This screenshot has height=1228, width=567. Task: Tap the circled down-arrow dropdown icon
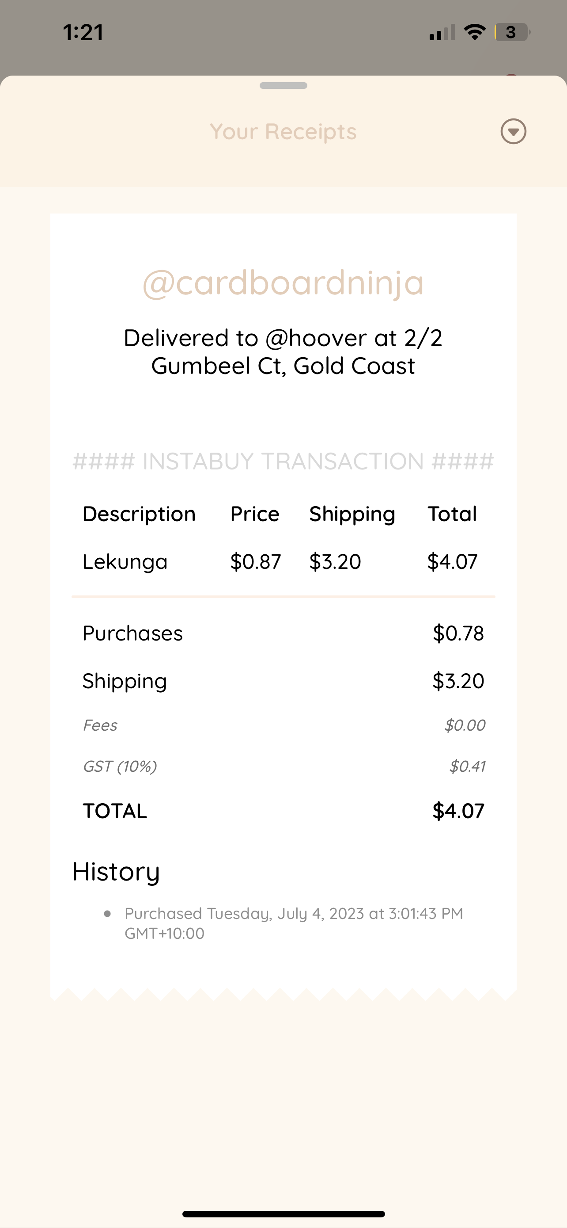pos(513,132)
